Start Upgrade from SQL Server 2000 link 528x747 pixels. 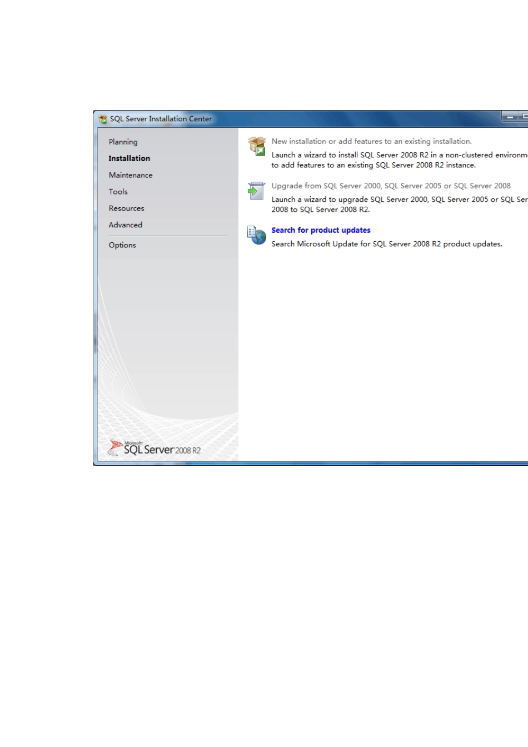391,186
